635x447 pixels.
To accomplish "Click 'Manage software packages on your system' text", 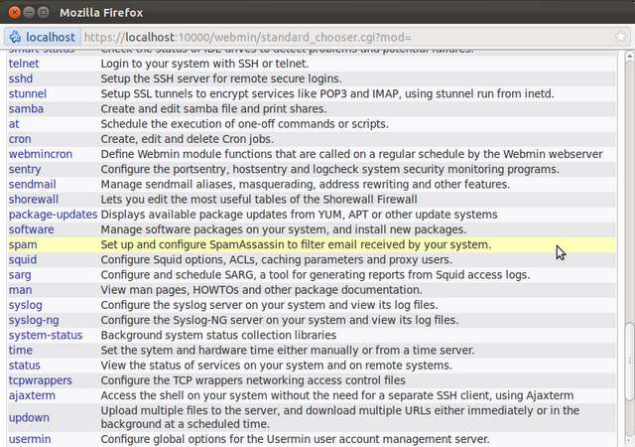I will coord(284,229).
